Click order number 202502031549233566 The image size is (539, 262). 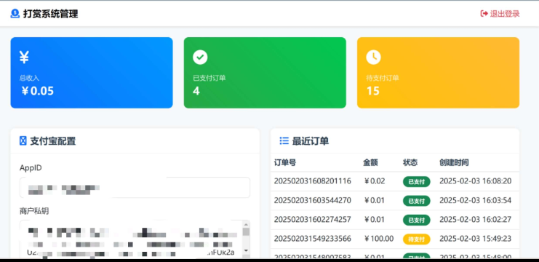coord(313,239)
